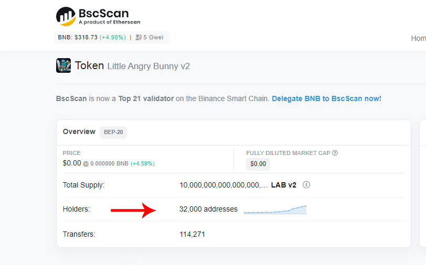Viewport: 426px width, 265px height.
Task: Click the truncated total supply number
Action: click(x=223, y=185)
